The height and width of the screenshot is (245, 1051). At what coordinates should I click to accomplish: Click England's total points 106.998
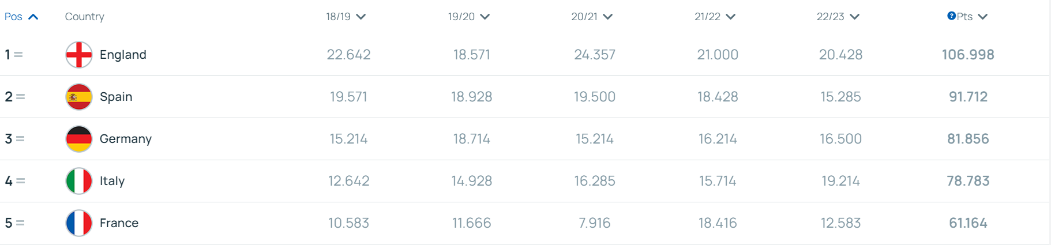pyautogui.click(x=968, y=55)
